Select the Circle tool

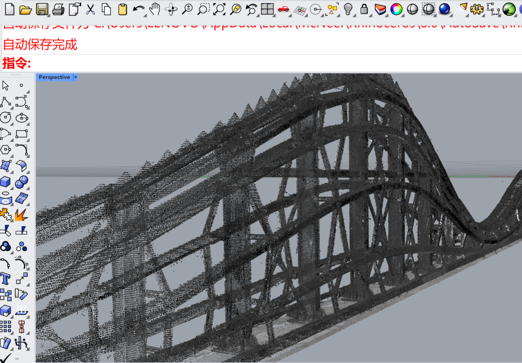6,118
